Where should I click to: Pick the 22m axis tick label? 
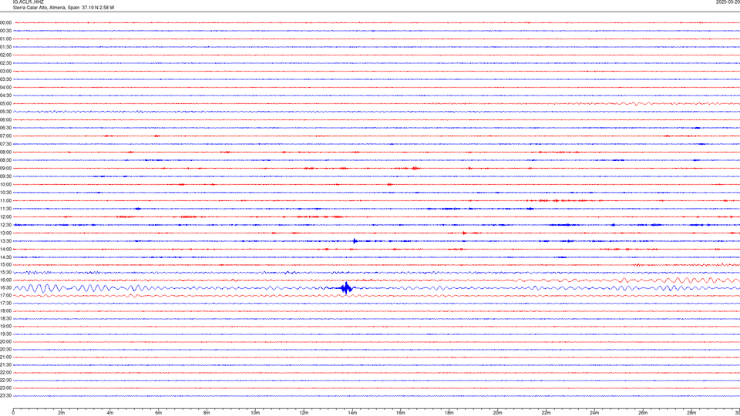click(x=546, y=413)
